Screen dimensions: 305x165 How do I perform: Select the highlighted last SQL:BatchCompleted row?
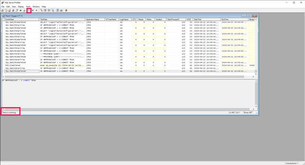point(129,71)
